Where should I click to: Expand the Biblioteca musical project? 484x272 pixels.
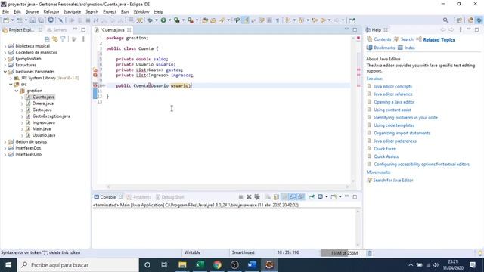point(5,46)
